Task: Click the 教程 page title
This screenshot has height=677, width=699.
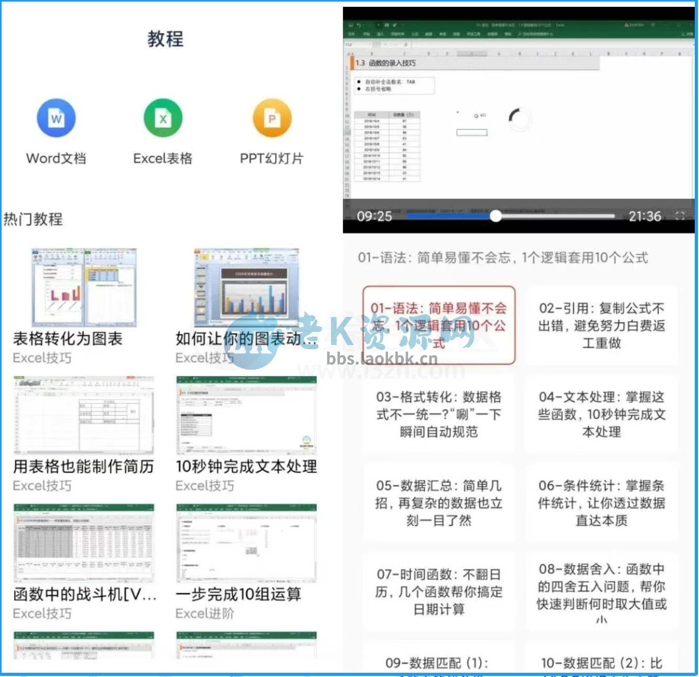Action: click(x=165, y=39)
